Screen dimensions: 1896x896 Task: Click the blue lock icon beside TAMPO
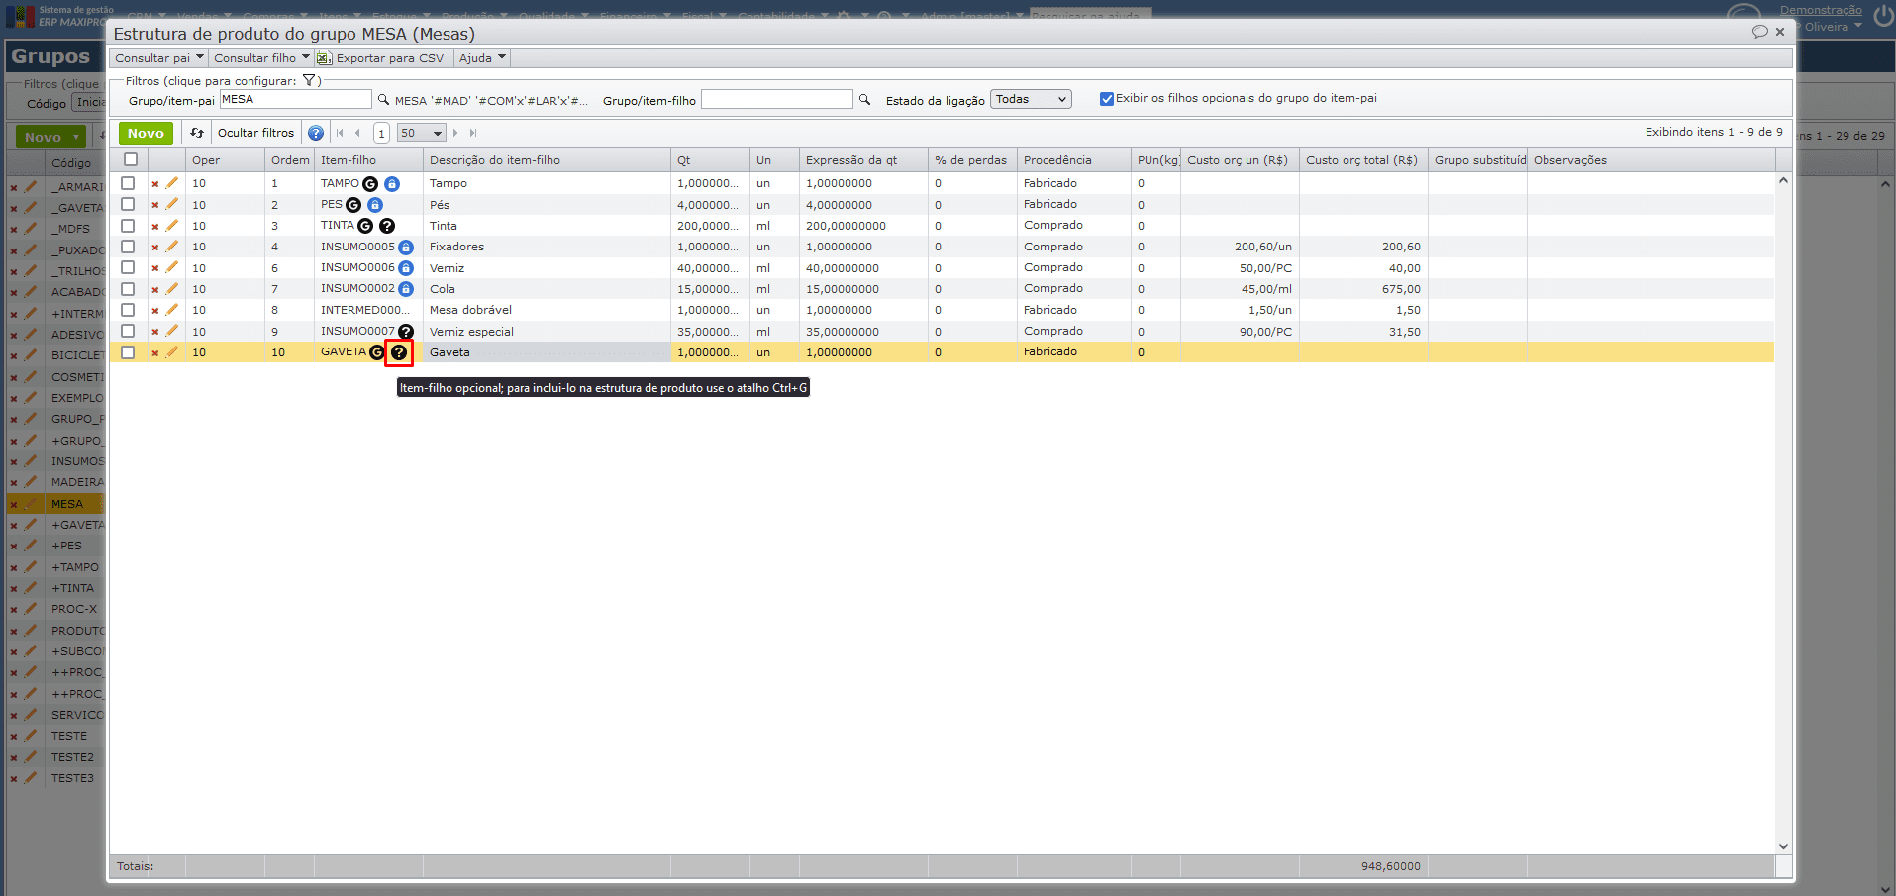392,184
